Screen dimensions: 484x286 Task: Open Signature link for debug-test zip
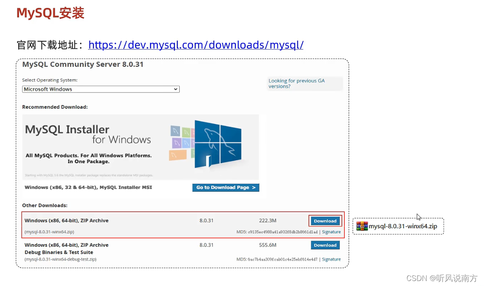tap(331, 259)
